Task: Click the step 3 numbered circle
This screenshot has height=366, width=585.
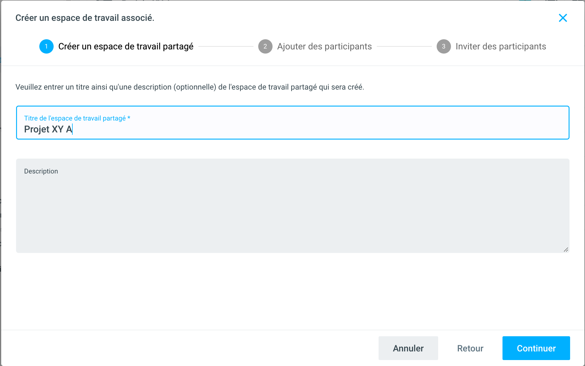Action: click(x=444, y=46)
